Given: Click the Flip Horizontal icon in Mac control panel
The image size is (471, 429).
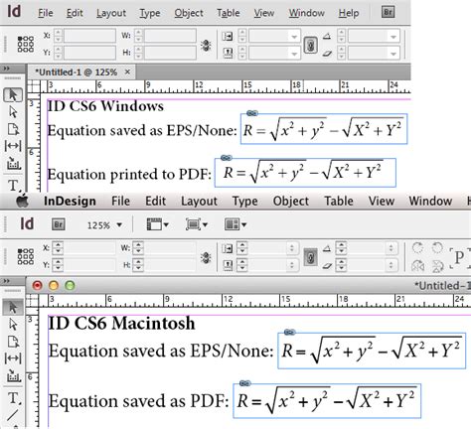Looking at the screenshot, I should (x=417, y=266).
